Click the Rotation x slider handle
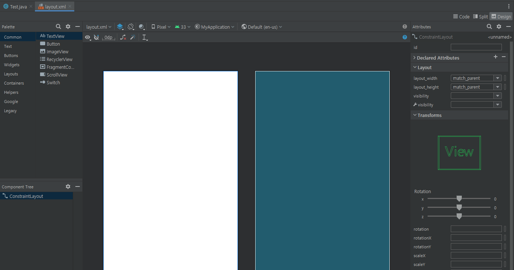The height and width of the screenshot is (270, 514). pos(459,199)
